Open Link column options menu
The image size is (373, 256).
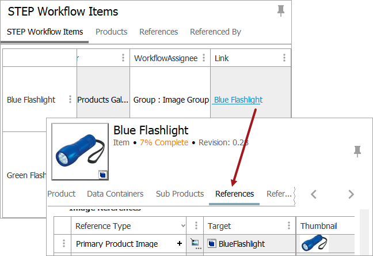(x=284, y=58)
